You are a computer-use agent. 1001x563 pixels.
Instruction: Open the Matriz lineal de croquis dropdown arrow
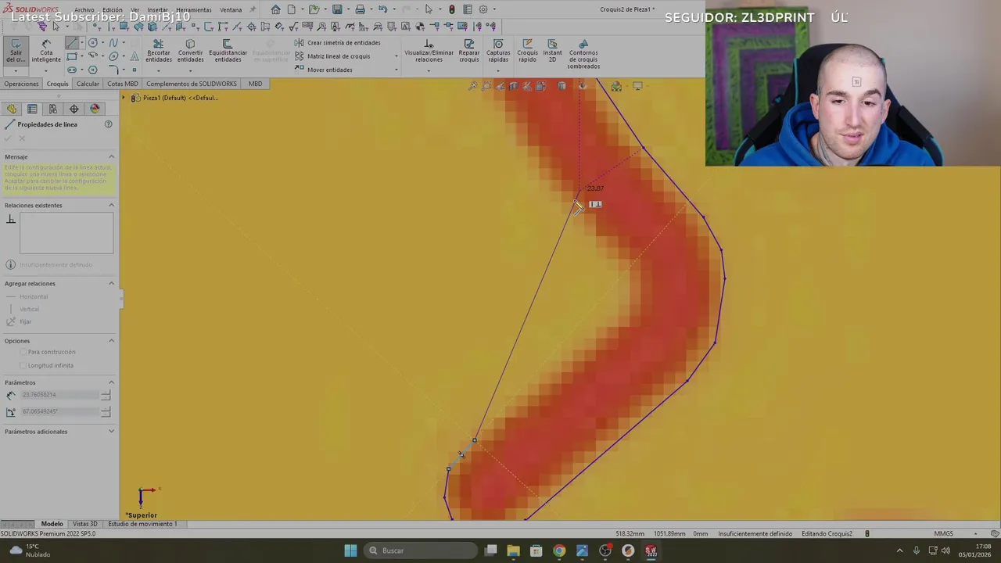(396, 56)
